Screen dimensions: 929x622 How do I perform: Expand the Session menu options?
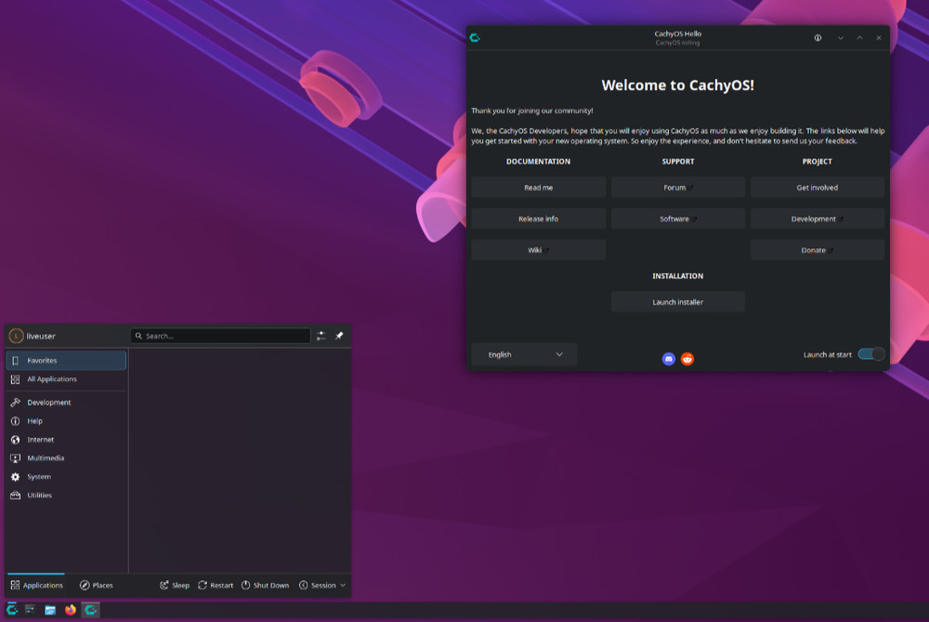pyautogui.click(x=322, y=585)
